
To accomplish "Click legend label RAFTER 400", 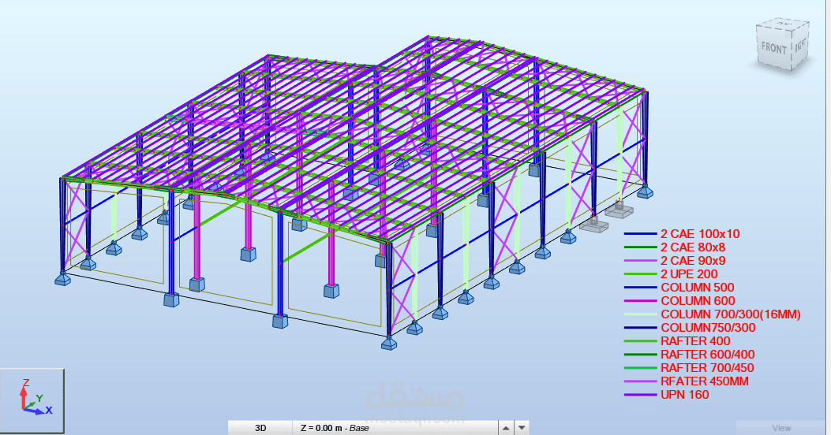I will tap(695, 340).
